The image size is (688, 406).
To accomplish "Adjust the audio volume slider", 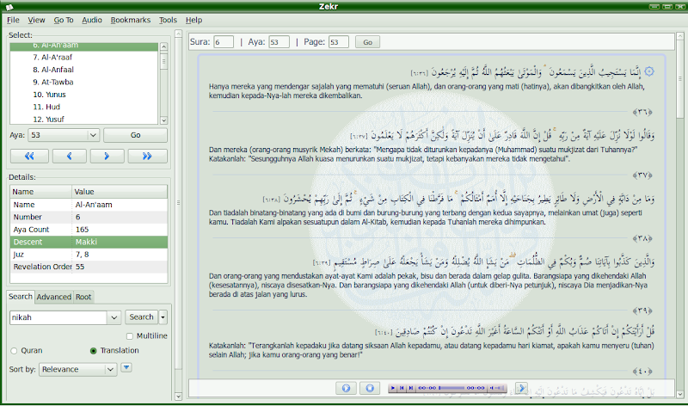I will click(x=501, y=388).
